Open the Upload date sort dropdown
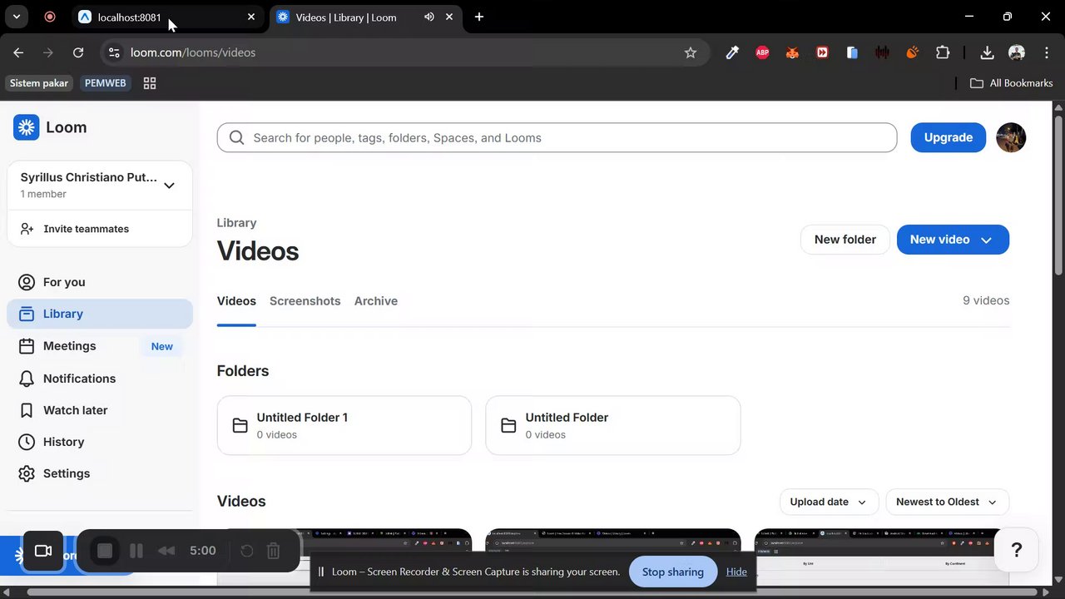Screen dimensions: 1065x599 [x=829, y=502]
